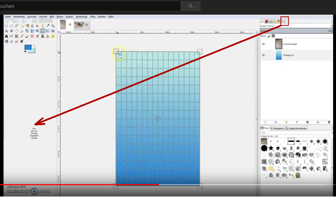The width and height of the screenshot is (336, 197).
Task: Toggle lock pixels brush icon
Action: (x=269, y=36)
